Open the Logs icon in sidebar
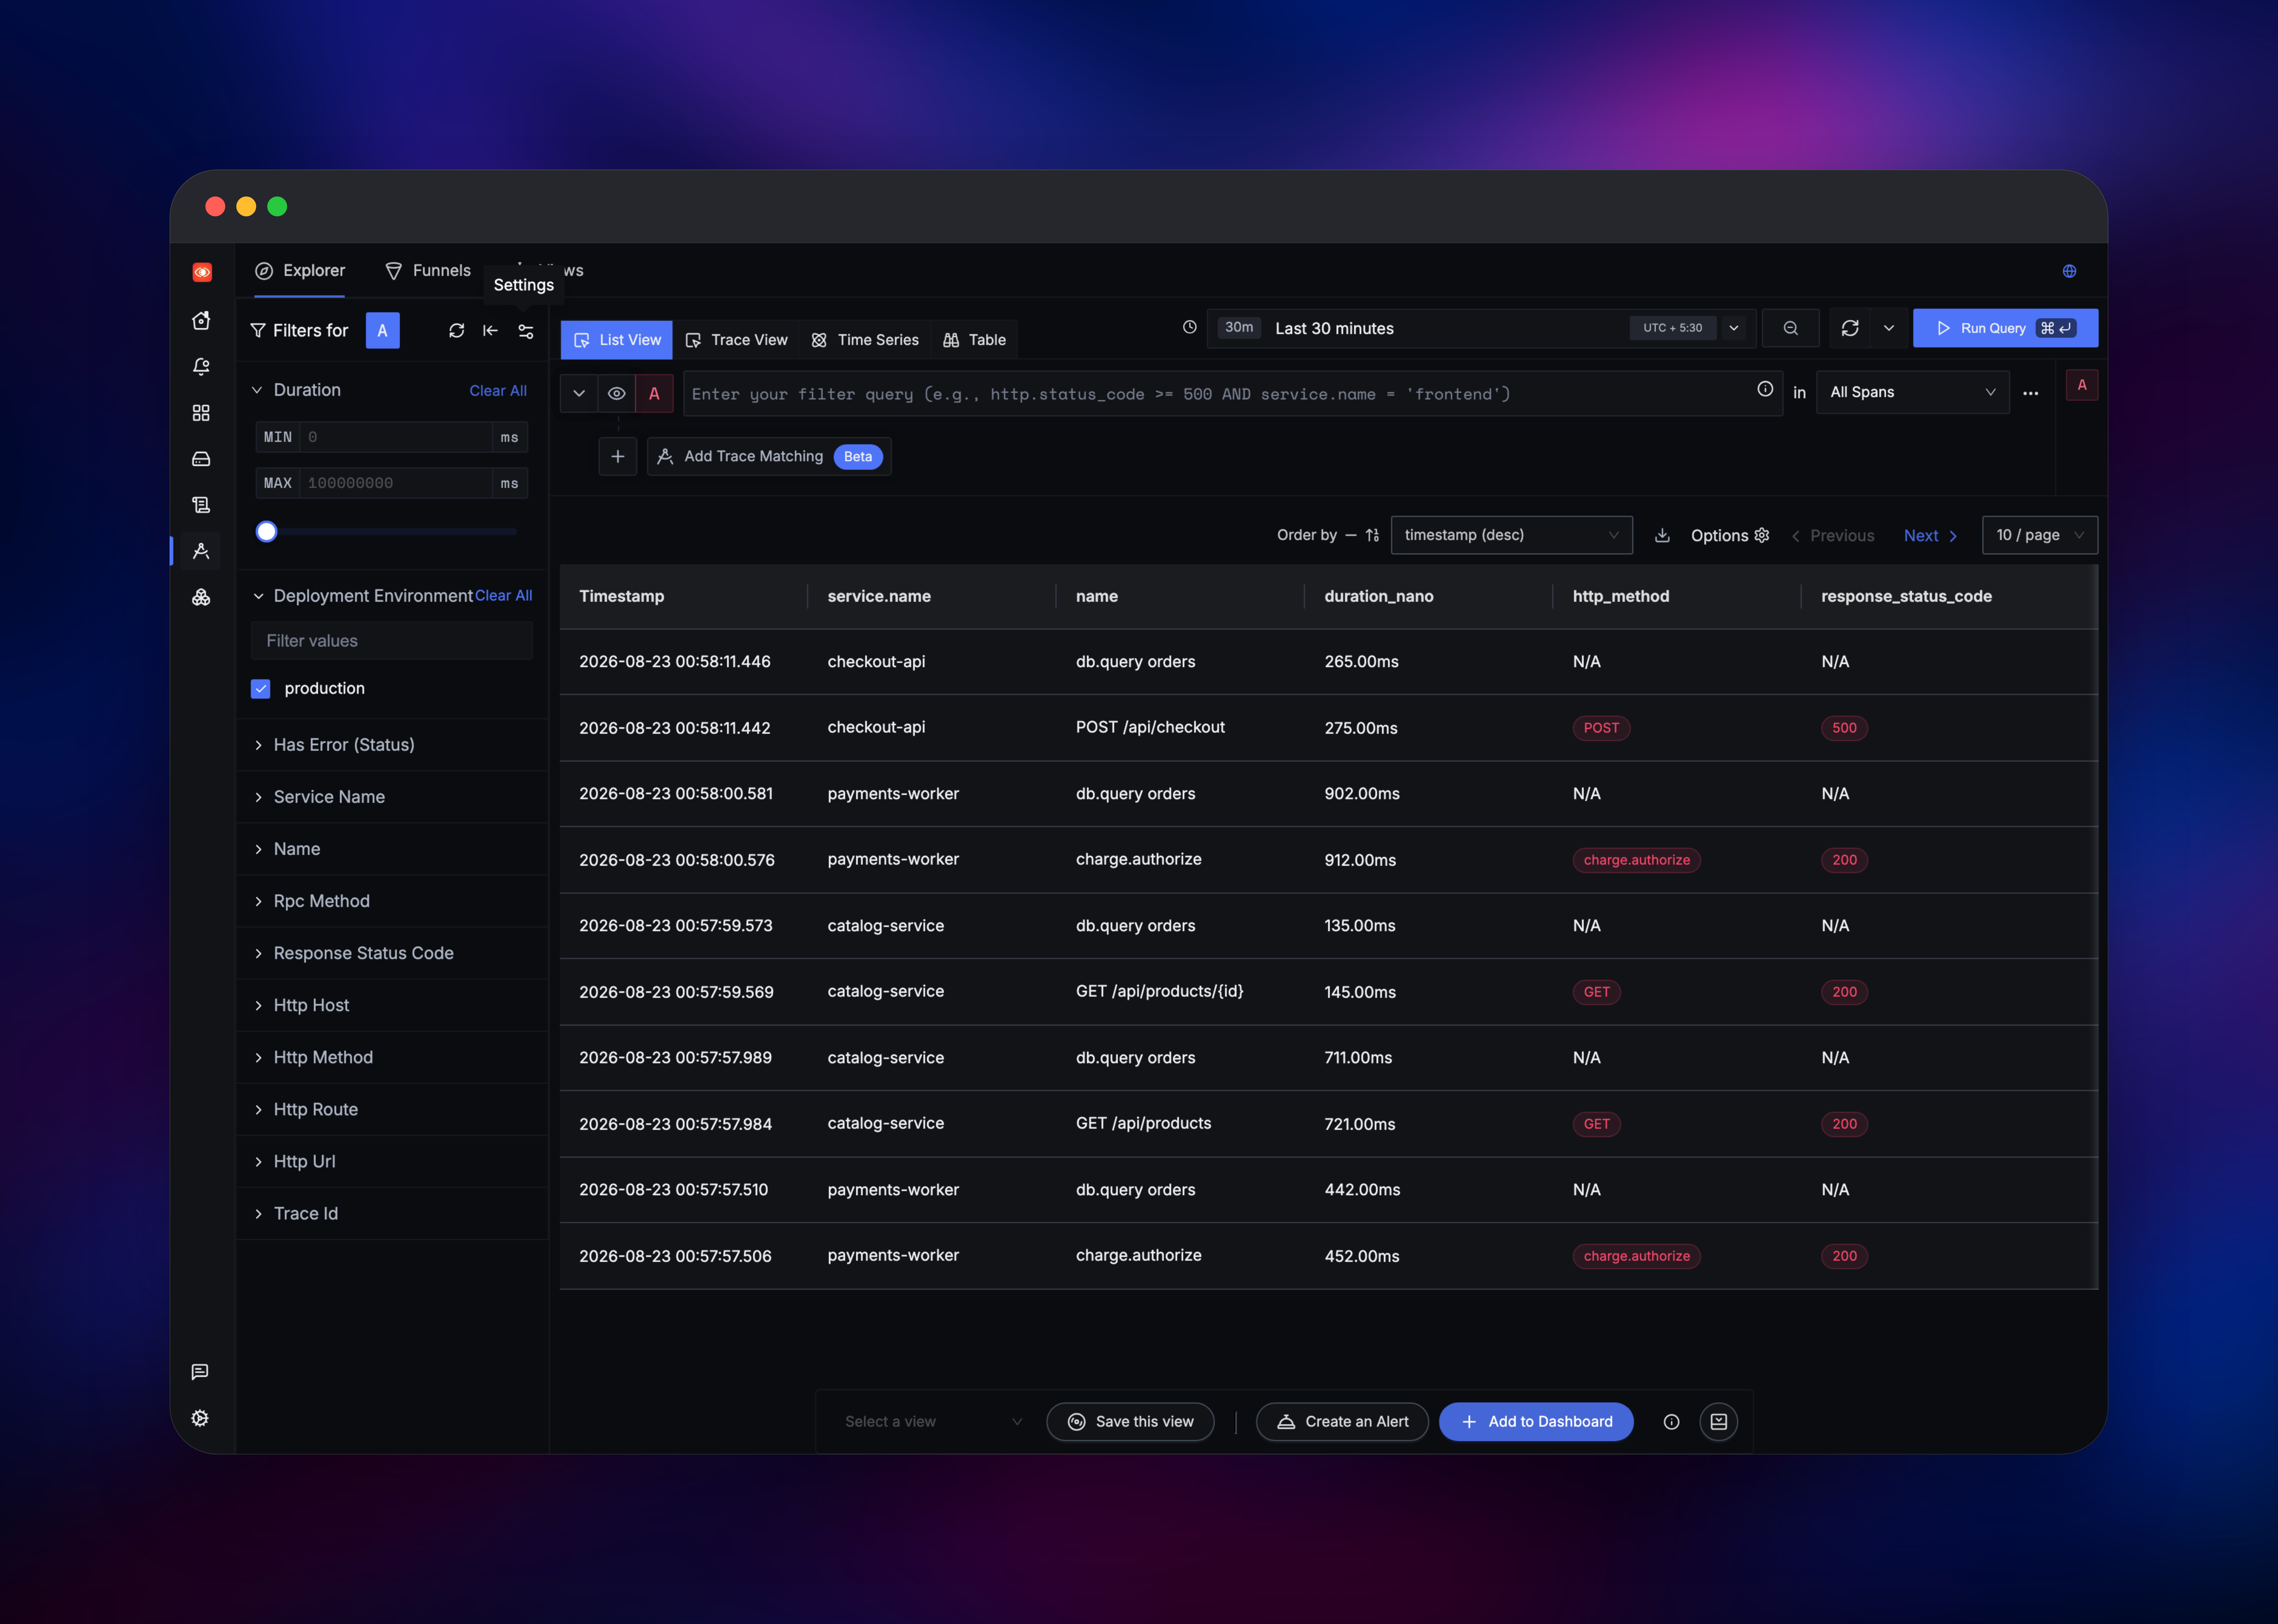This screenshot has width=2278, height=1624. 201,505
